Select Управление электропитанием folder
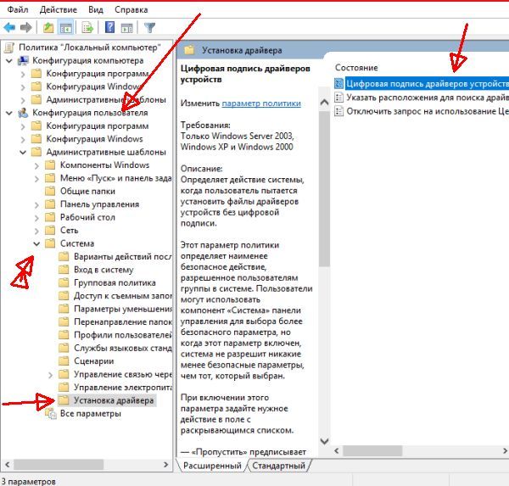Viewport: 509px width, 486px height. [123, 388]
